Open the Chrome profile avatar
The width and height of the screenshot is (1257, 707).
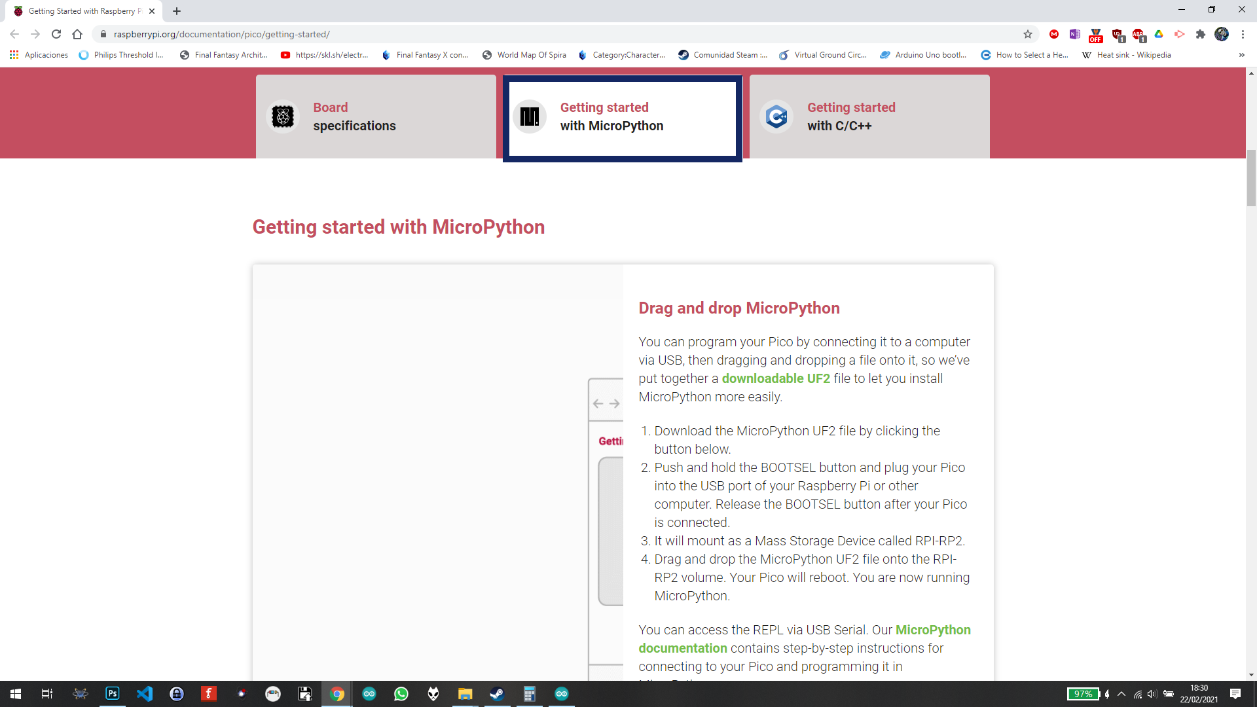(x=1222, y=34)
